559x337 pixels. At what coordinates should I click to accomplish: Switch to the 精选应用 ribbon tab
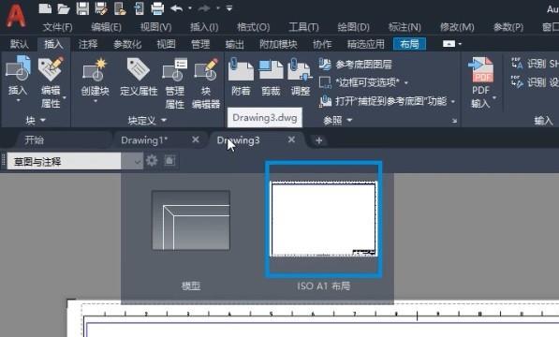(x=366, y=44)
